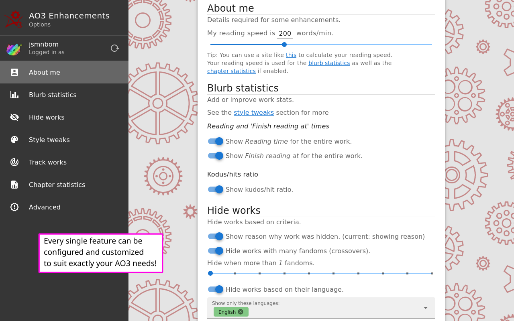Screen dimensions: 514x321
Task: Click the 'Blurb statistics' section heading
Action: coord(243,88)
